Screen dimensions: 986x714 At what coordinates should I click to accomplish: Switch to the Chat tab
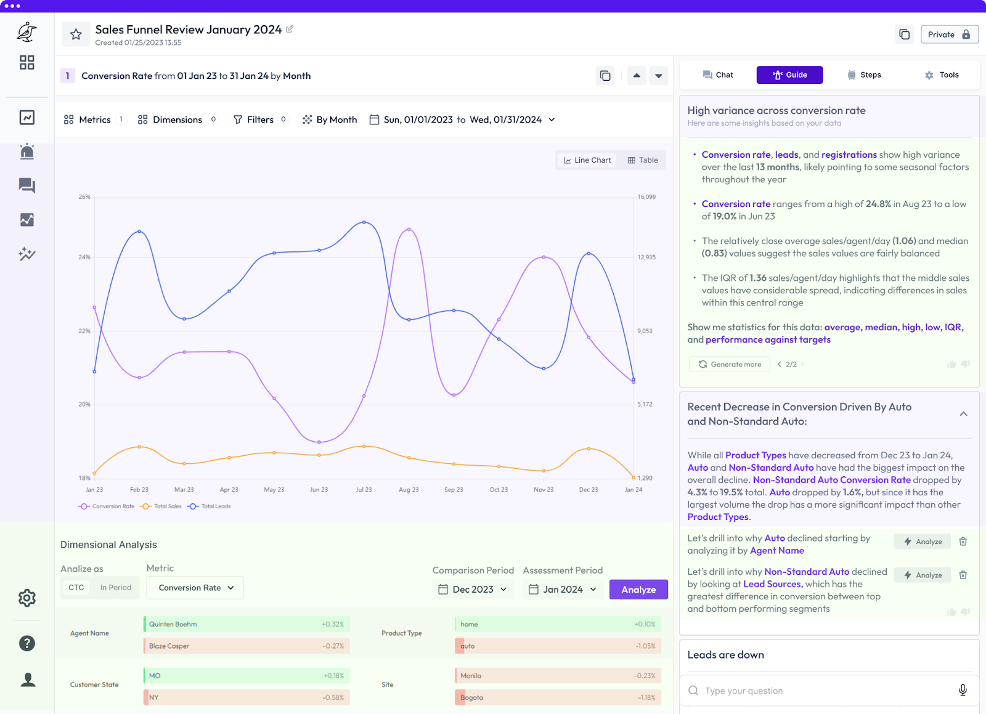pos(718,75)
